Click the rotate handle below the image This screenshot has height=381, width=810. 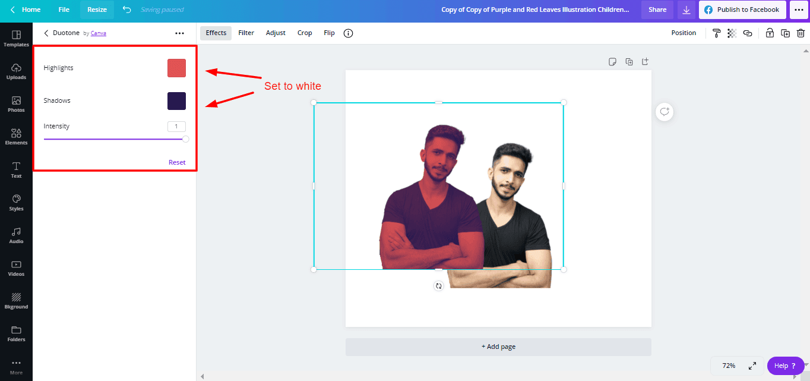point(439,286)
